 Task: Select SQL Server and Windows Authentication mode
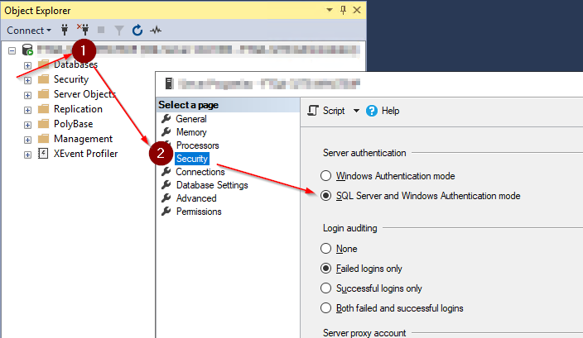(x=420, y=196)
